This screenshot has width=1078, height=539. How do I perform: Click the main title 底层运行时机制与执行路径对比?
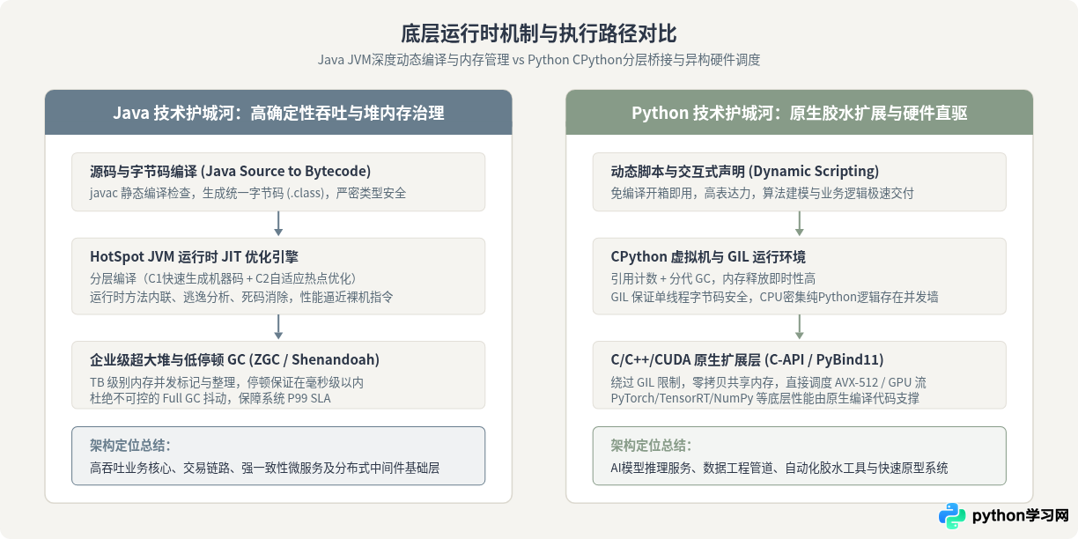(539, 34)
